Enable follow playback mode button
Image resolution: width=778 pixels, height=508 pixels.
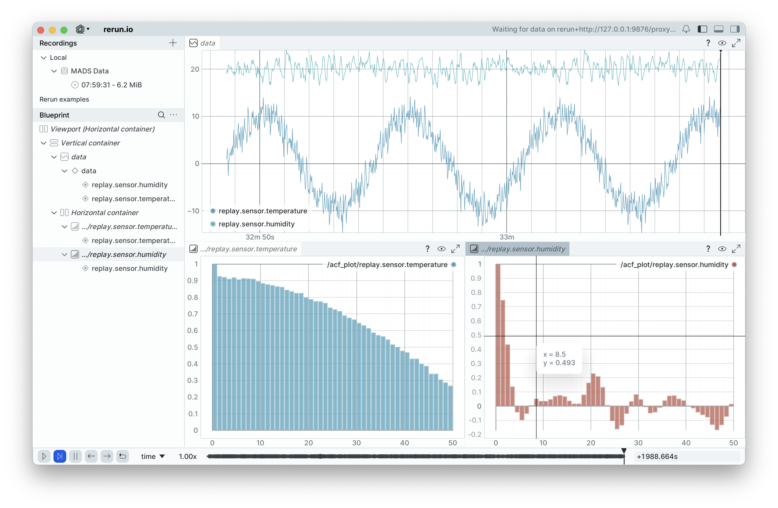(60, 456)
